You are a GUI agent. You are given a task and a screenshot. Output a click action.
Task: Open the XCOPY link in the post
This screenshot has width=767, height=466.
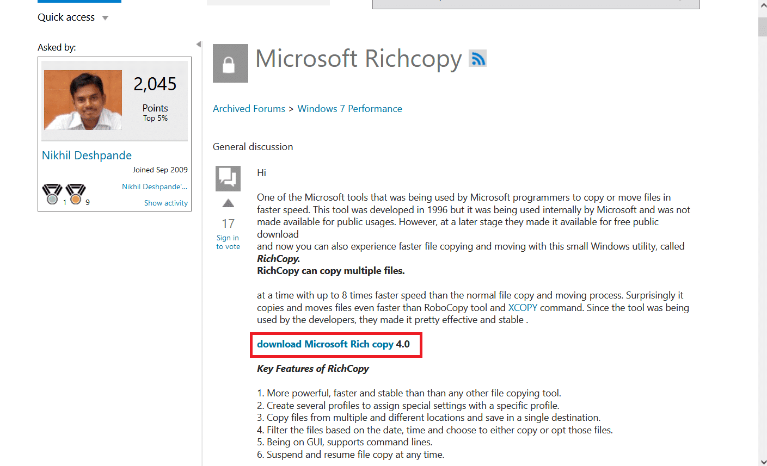point(523,307)
